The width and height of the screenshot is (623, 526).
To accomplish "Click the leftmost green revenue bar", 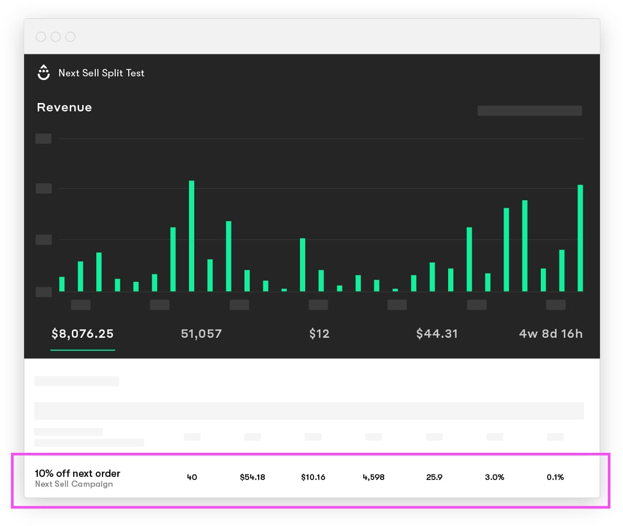I will [62, 284].
